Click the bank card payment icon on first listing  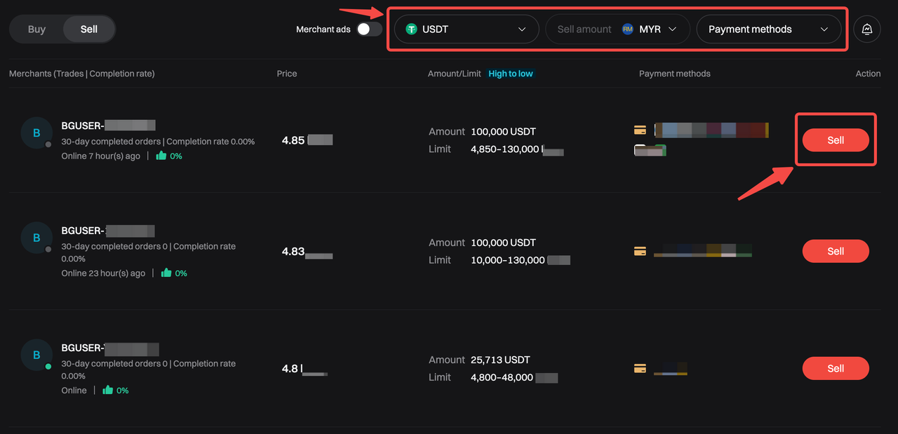(640, 130)
